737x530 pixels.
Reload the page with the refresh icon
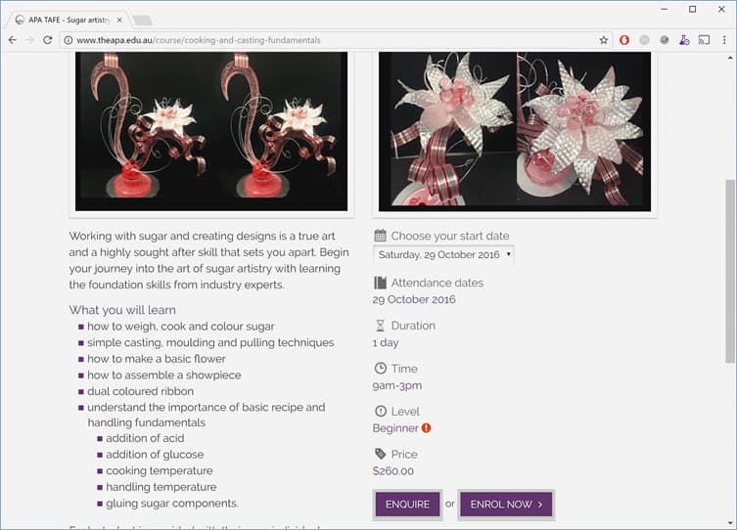tap(48, 40)
